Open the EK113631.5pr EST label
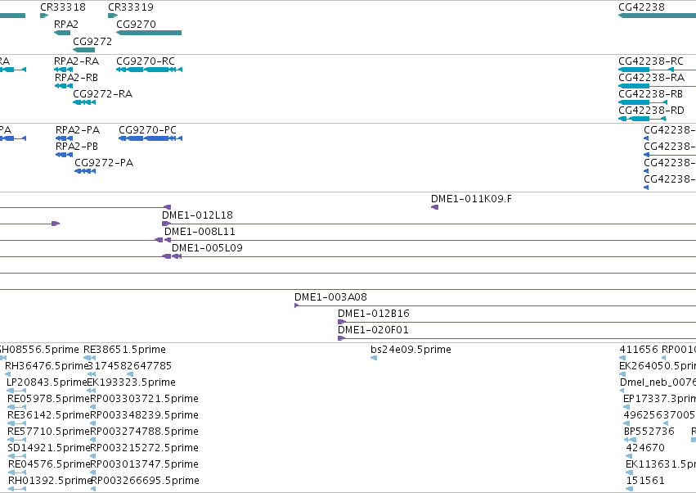 pyautogui.click(x=661, y=464)
